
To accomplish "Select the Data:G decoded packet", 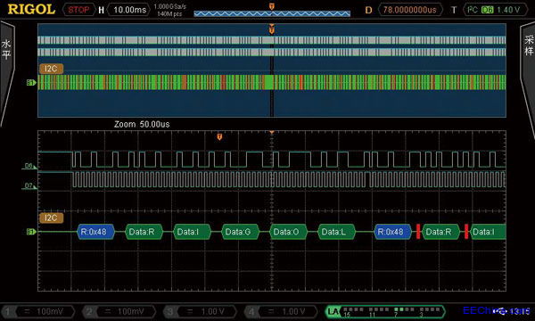I will point(240,232).
